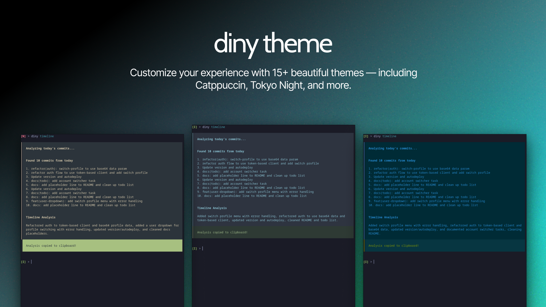Click 'Found 10 commits from today' in the center terminal
The height and width of the screenshot is (307, 546).
220,151
